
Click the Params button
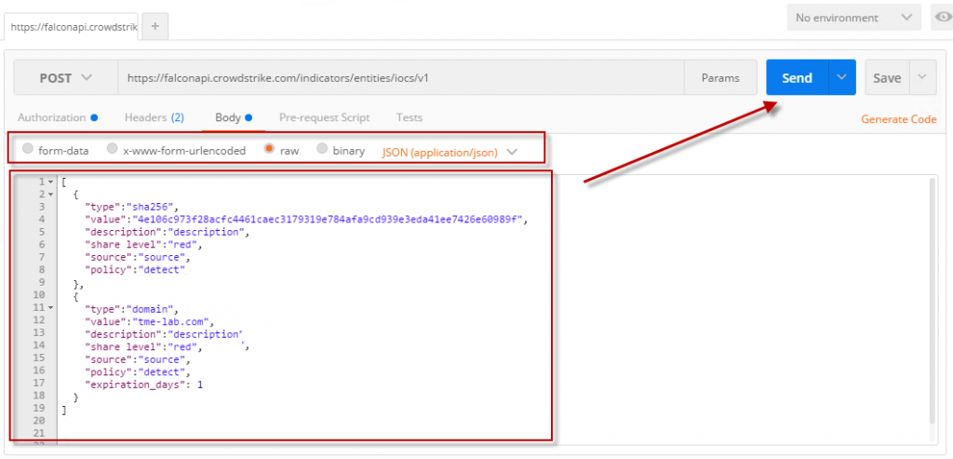[x=720, y=78]
